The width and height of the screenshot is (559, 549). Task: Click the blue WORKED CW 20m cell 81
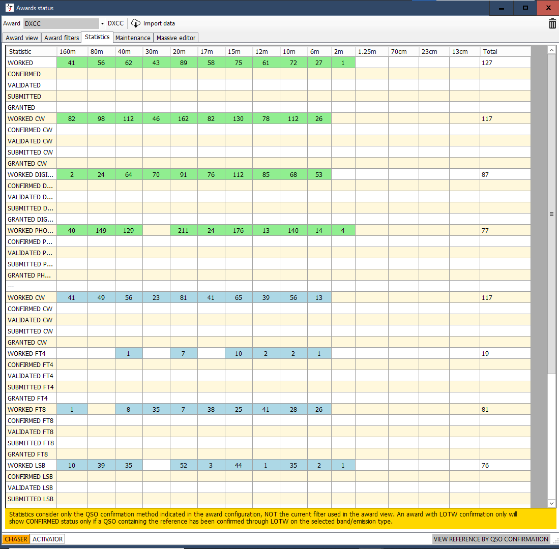(x=184, y=297)
